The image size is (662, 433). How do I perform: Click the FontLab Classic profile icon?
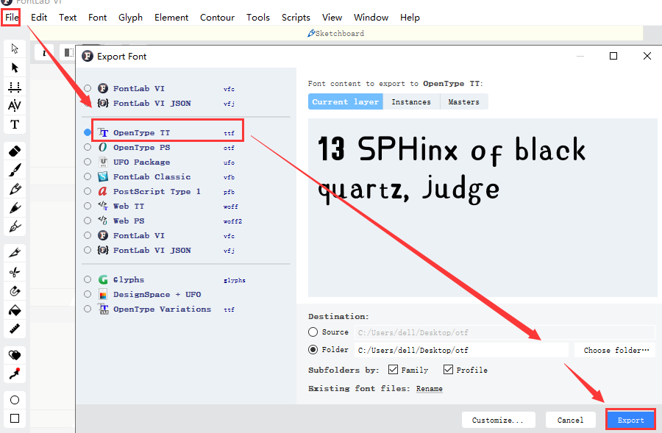point(103,176)
